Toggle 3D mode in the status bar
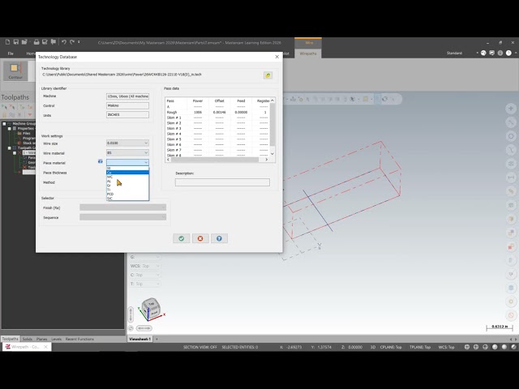 373,347
